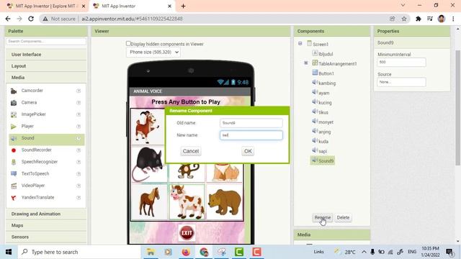Open File Explorer from the taskbar
461x259 pixels.
pos(151,252)
